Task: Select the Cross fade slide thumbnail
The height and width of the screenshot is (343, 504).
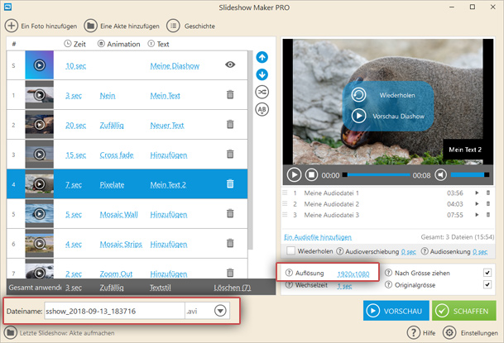Action: pyautogui.click(x=39, y=154)
